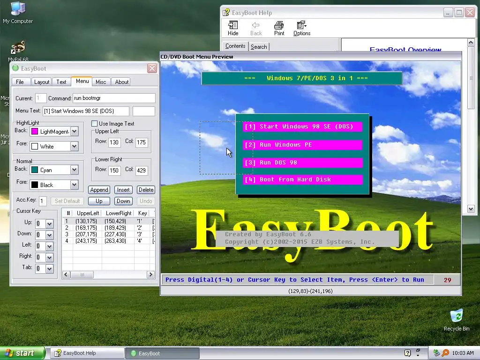Image resolution: width=480 pixels, height=360 pixels.
Task: Click the UpperLeft column header
Action: (x=88, y=213)
